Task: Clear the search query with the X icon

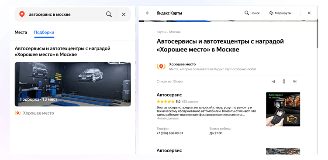Action: coord(124,14)
